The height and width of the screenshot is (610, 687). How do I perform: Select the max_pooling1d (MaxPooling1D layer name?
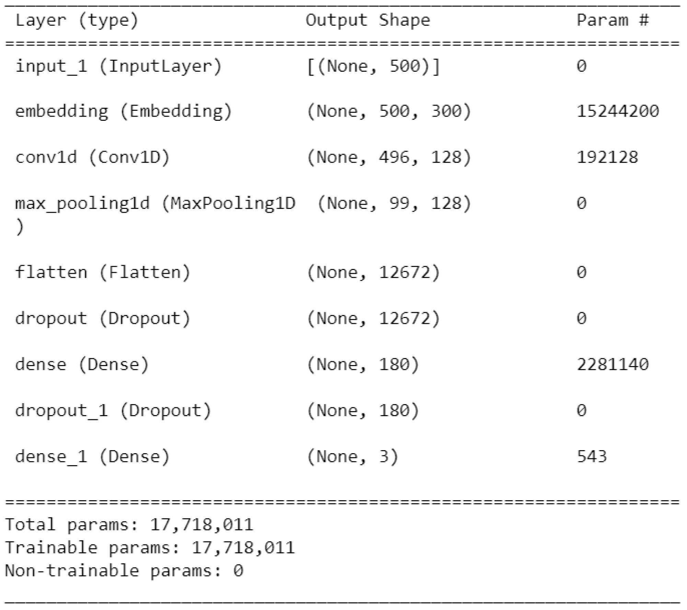coord(155,203)
